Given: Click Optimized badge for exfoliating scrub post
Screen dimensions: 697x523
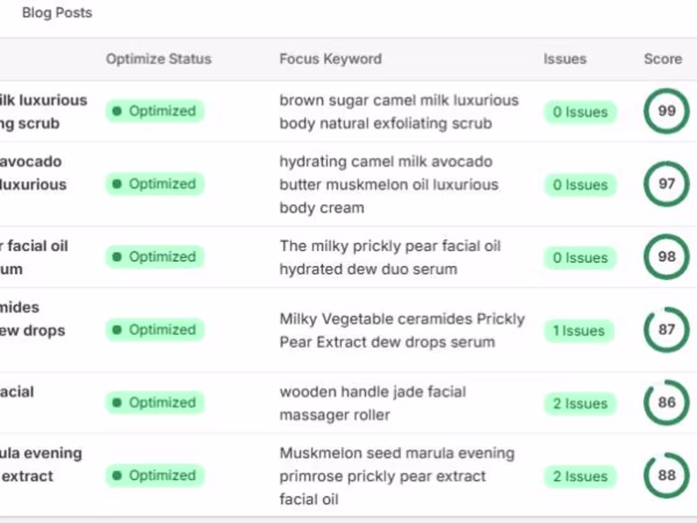Looking at the screenshot, I should click(155, 112).
